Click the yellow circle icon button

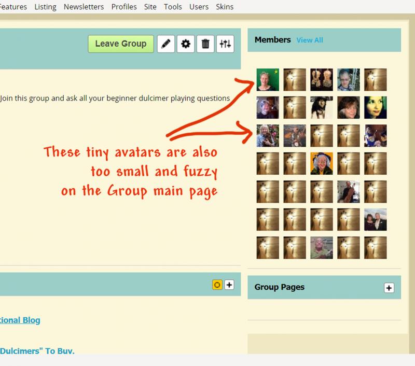click(217, 285)
